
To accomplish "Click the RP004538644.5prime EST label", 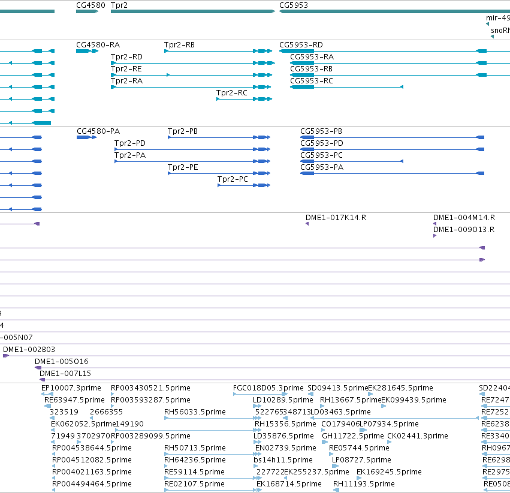I will pyautogui.click(x=92, y=449).
